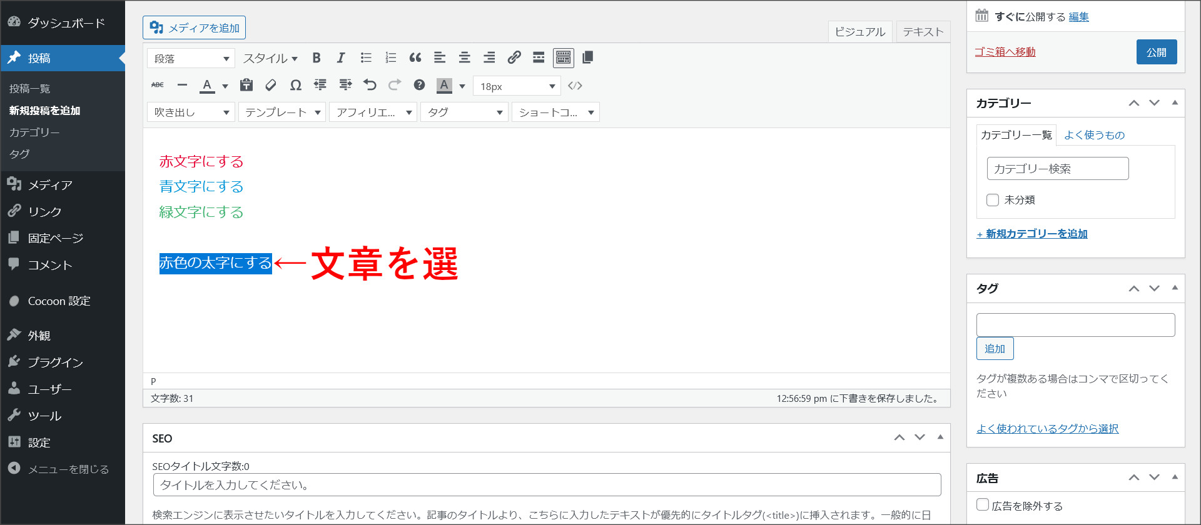Open the 段落 paragraph format dropdown
The height and width of the screenshot is (525, 1201).
coord(191,58)
